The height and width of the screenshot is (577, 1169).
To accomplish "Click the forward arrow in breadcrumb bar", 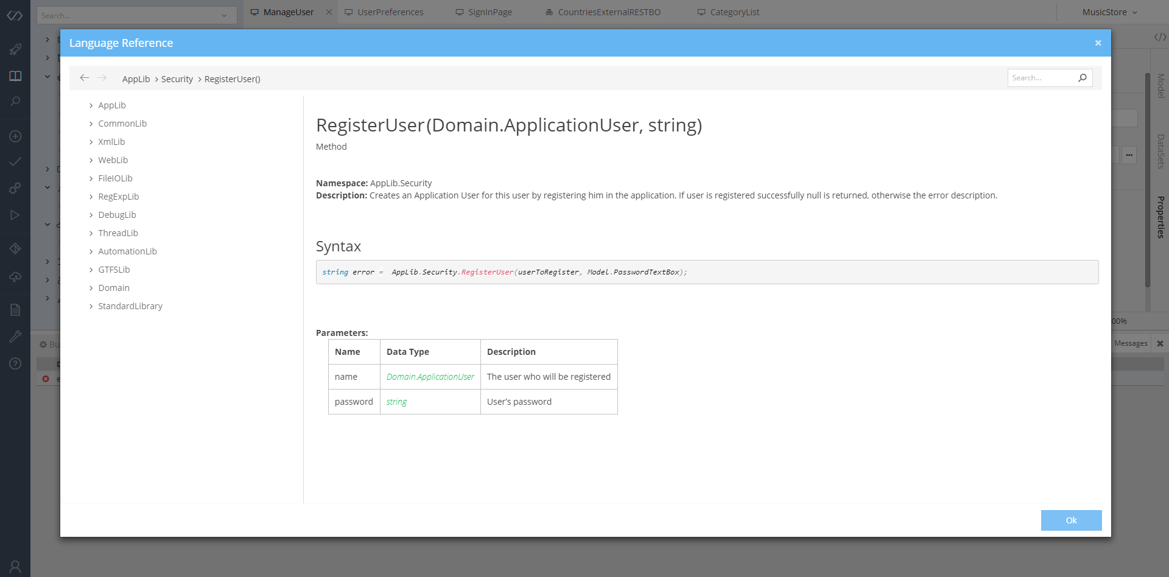I will tap(102, 78).
